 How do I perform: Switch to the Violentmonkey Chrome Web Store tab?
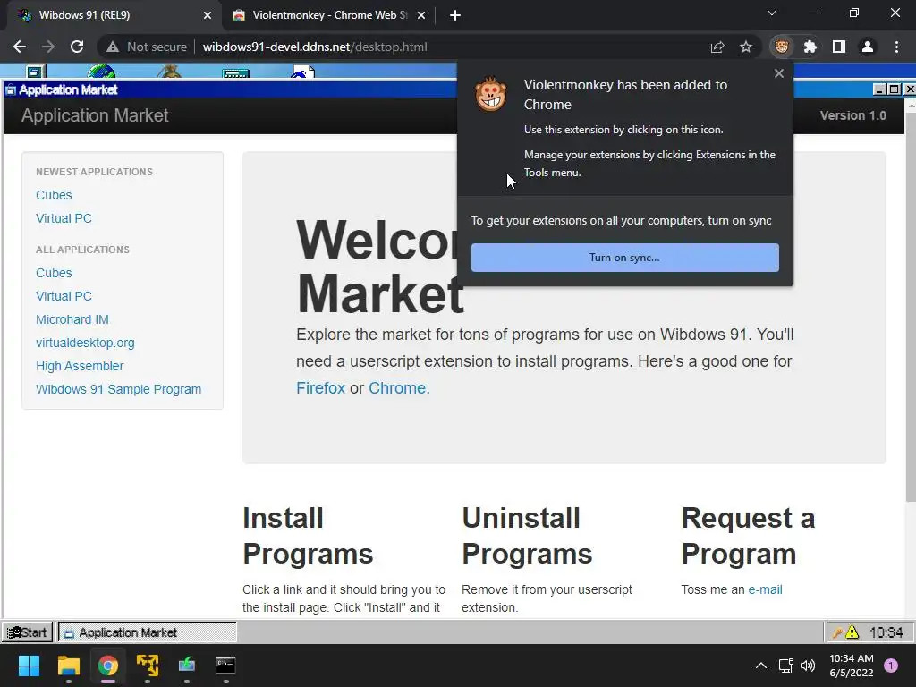pyautogui.click(x=327, y=15)
